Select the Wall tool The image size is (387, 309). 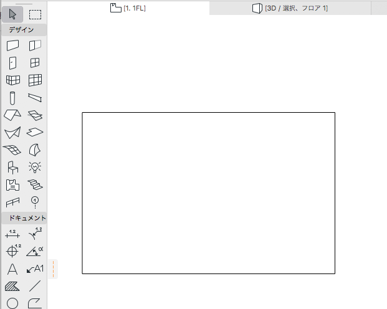tap(12, 45)
